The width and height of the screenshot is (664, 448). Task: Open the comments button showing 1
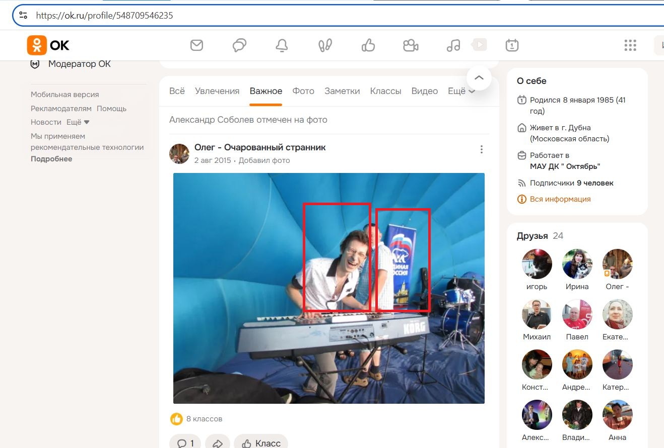[185, 443]
